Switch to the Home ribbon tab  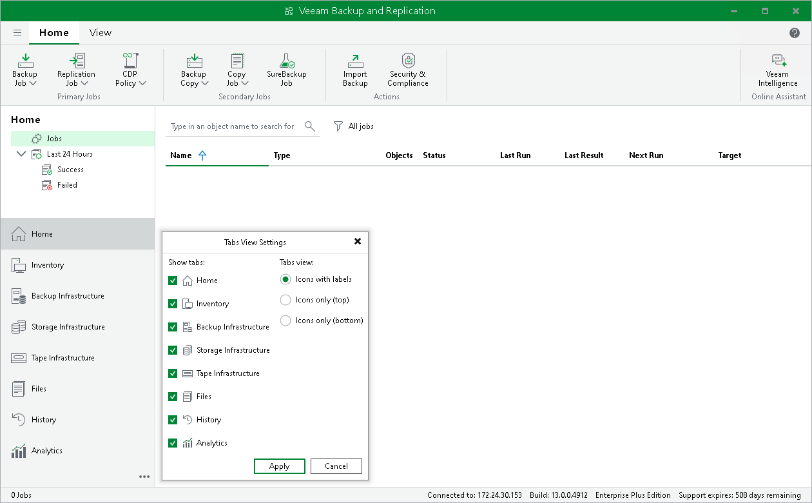54,33
